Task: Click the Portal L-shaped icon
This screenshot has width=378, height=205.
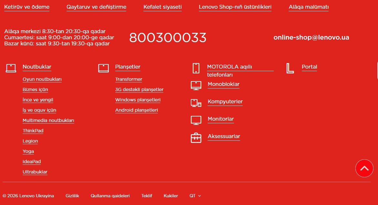Action: (x=290, y=68)
